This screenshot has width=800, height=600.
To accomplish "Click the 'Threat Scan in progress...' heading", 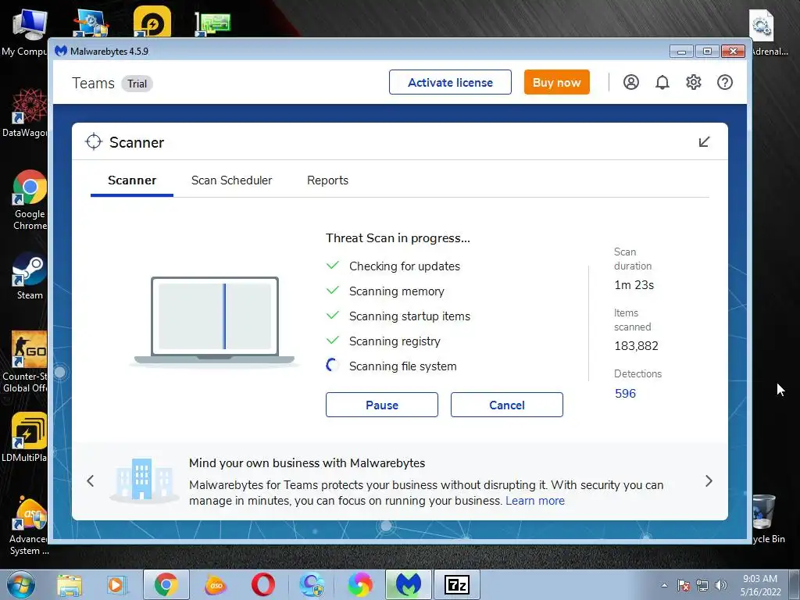I will pyautogui.click(x=398, y=238).
